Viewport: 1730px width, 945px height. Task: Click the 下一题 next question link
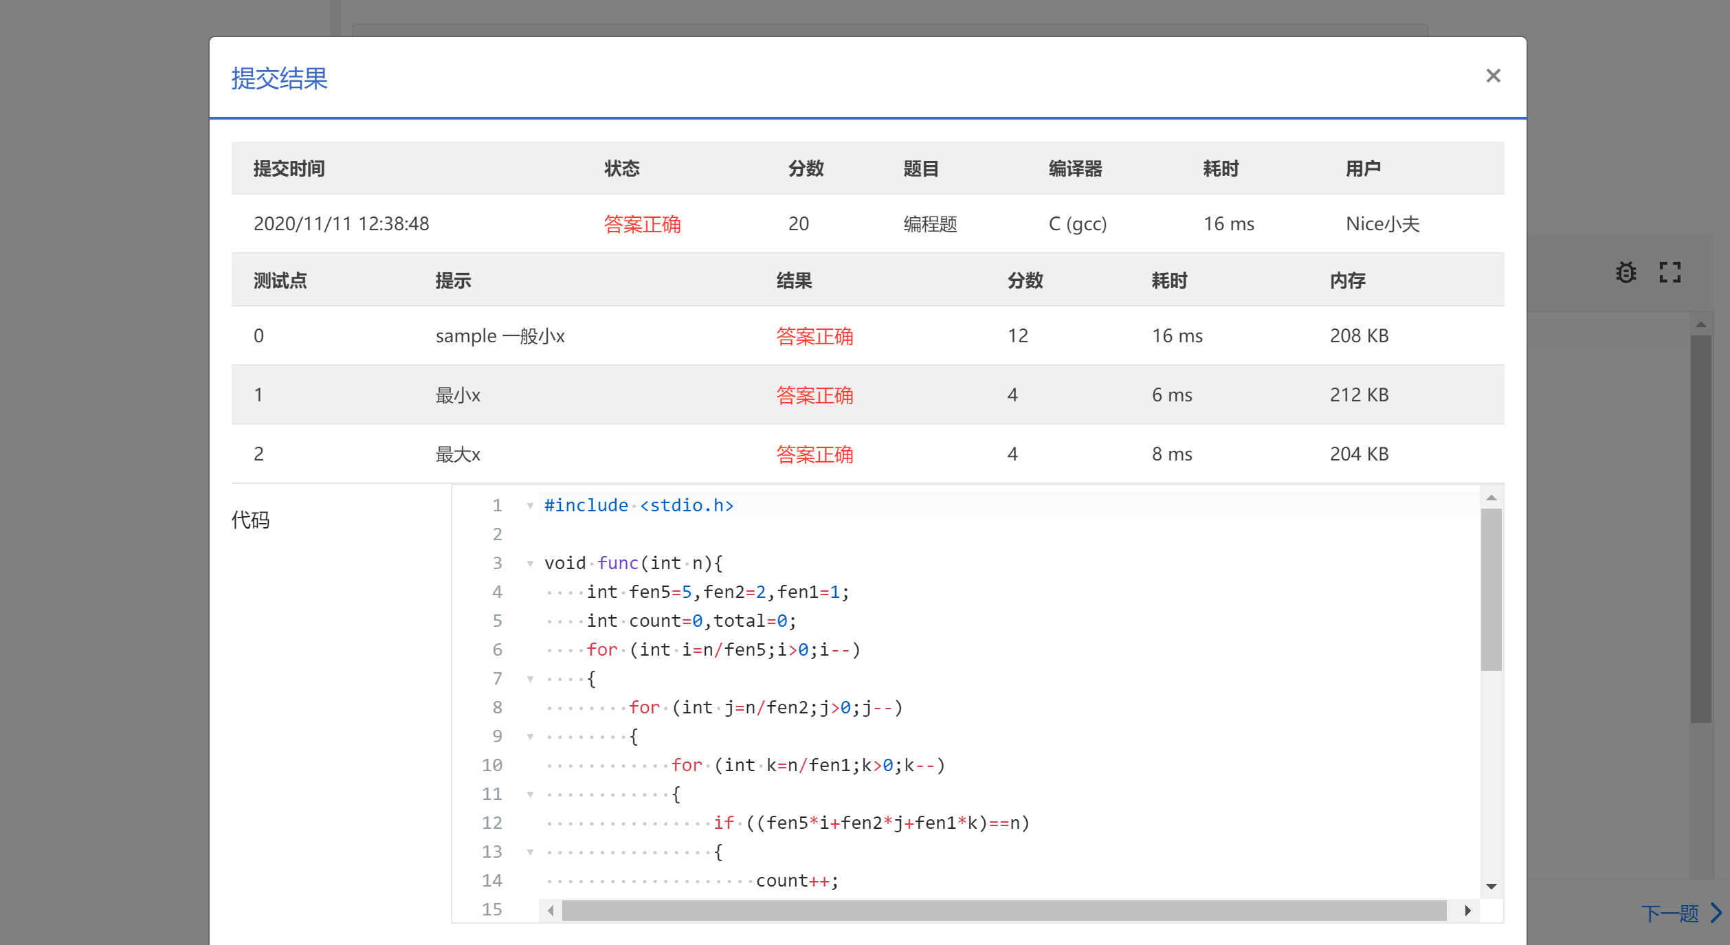tap(1670, 913)
